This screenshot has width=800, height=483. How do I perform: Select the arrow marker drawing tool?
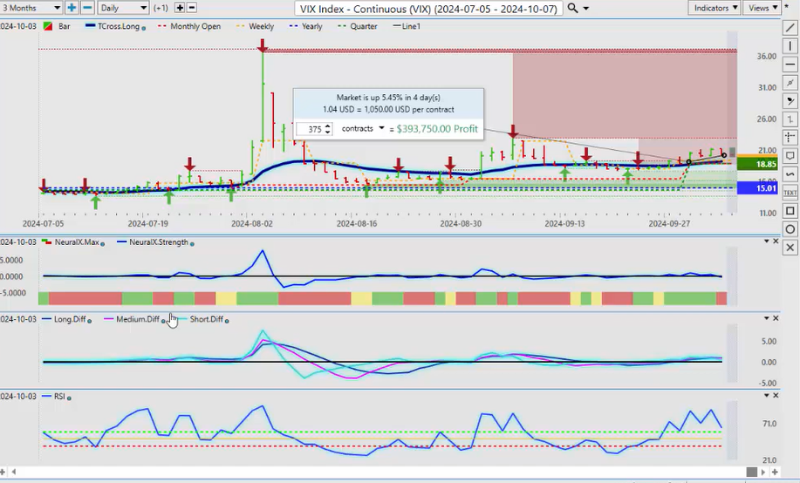790,100
